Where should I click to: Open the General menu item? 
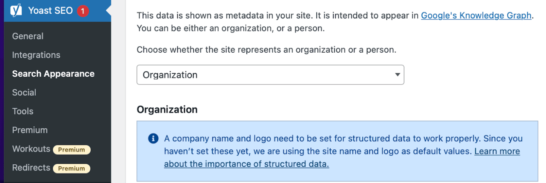[28, 36]
